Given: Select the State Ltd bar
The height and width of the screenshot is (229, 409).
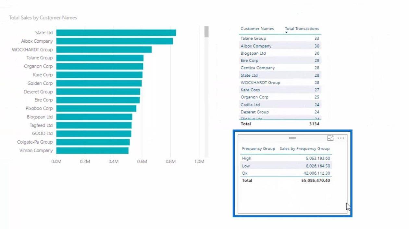Looking at the screenshot, I should [x=116, y=33].
